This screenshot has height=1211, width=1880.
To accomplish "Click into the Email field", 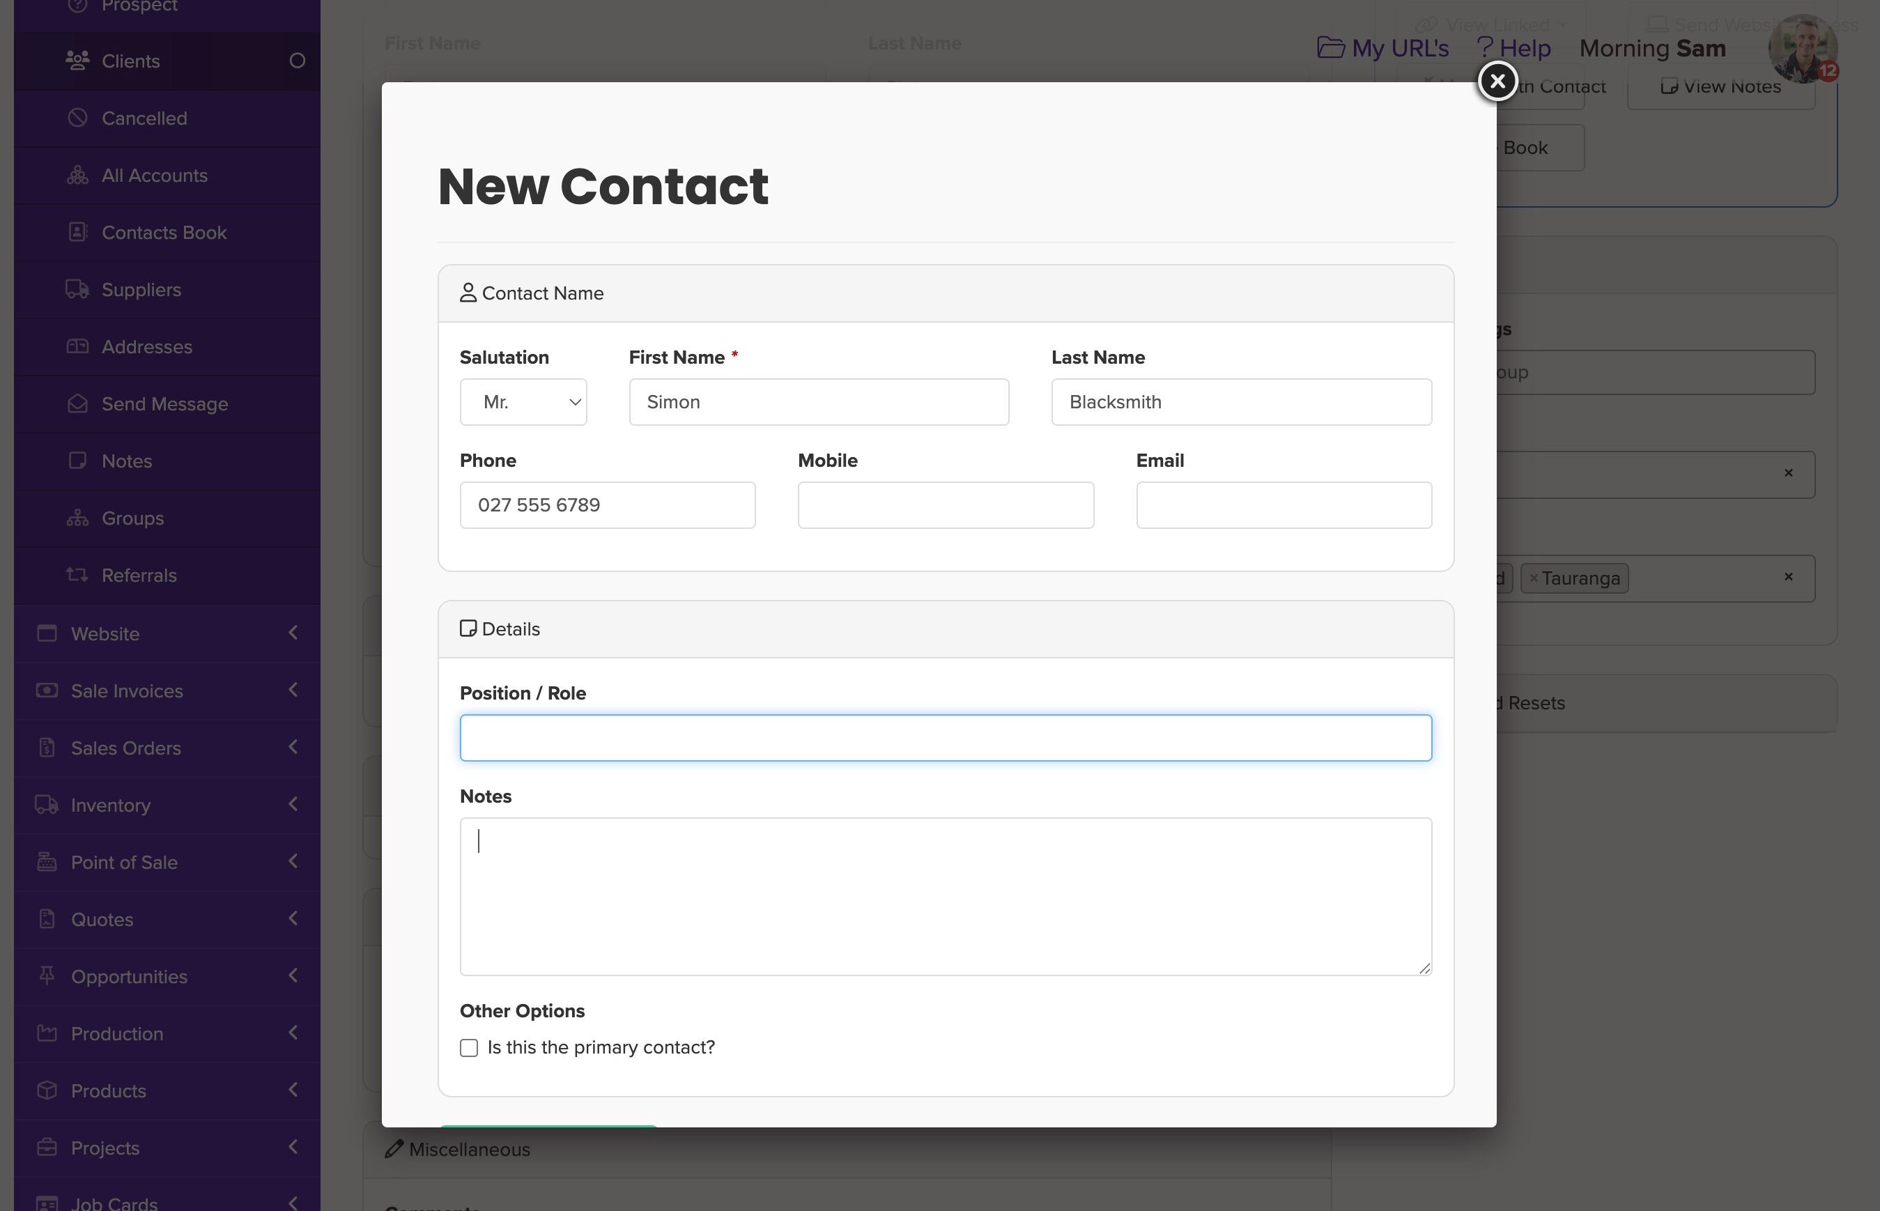I will 1284,505.
